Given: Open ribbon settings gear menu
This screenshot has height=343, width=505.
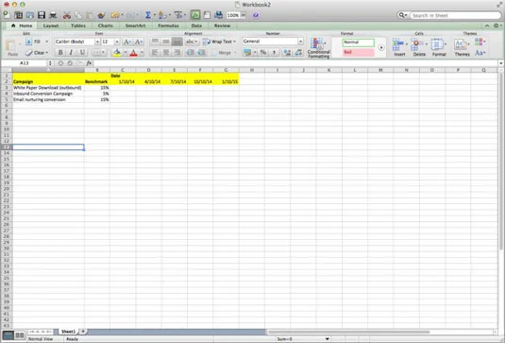Looking at the screenshot, I should pyautogui.click(x=497, y=26).
